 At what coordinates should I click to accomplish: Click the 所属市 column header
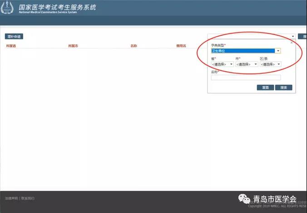[73, 46]
